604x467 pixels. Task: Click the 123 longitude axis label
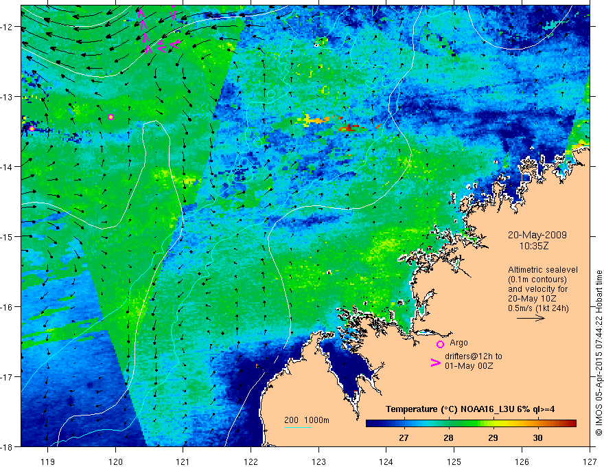click(318, 462)
